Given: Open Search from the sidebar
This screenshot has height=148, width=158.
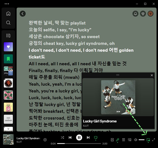Looking at the screenshot, I should [x=8, y=23].
